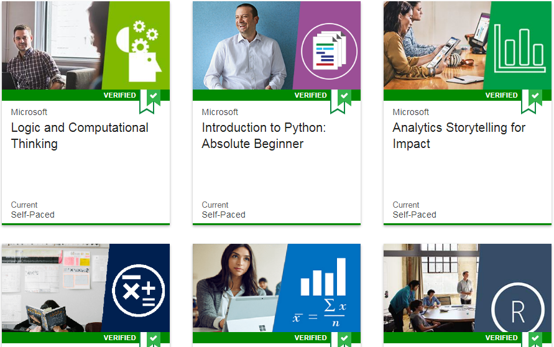Click the bar chart icon on green
The width and height of the screenshot is (554, 347).
(520, 49)
